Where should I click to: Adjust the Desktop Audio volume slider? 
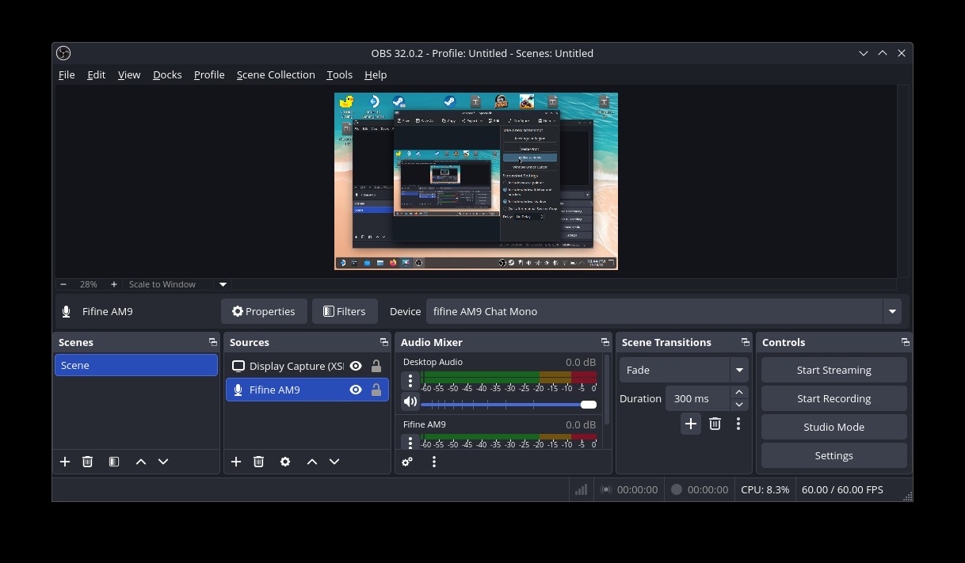588,405
